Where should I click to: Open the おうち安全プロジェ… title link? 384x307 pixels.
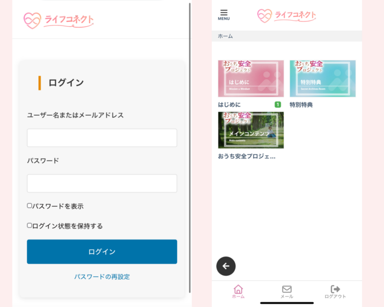coord(247,156)
